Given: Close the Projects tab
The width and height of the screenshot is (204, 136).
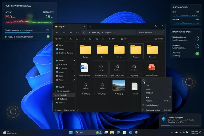Looking at the screenshot, I should [x=84, y=27].
